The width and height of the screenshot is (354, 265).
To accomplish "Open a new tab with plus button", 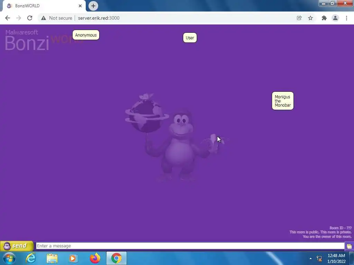I will pyautogui.click(x=93, y=6).
